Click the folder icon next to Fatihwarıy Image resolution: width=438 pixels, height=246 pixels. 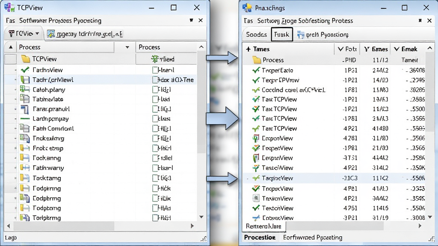tap(24, 167)
